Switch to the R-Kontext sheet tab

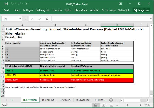48,100
